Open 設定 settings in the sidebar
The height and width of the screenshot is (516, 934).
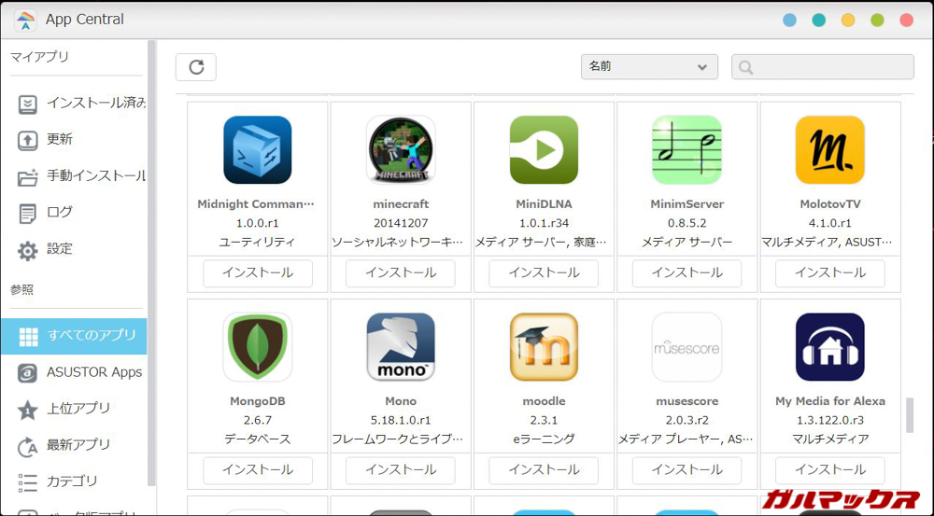coord(60,249)
